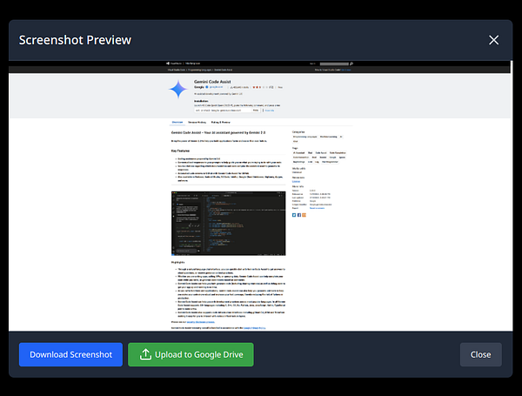Viewport: 522px width, 396px height.
Task: Click the captured page preview image
Action: (260, 196)
